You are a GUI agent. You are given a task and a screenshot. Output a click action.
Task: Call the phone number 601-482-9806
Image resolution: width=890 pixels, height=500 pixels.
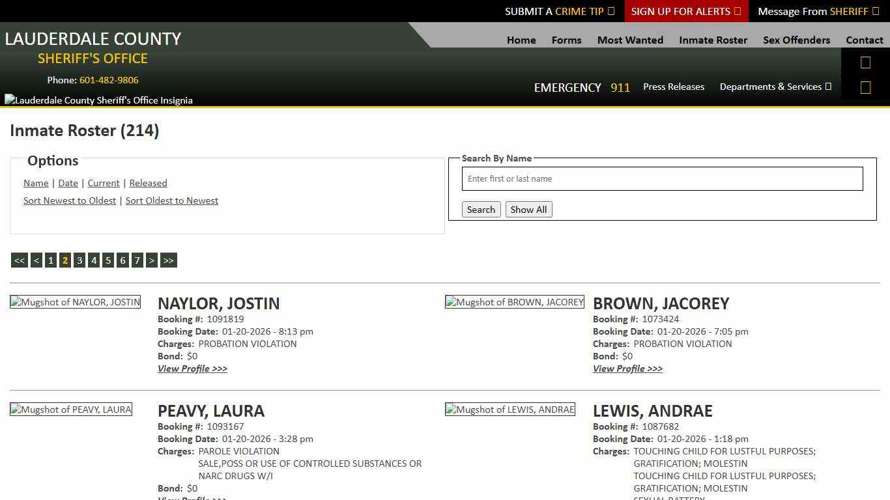click(x=109, y=80)
